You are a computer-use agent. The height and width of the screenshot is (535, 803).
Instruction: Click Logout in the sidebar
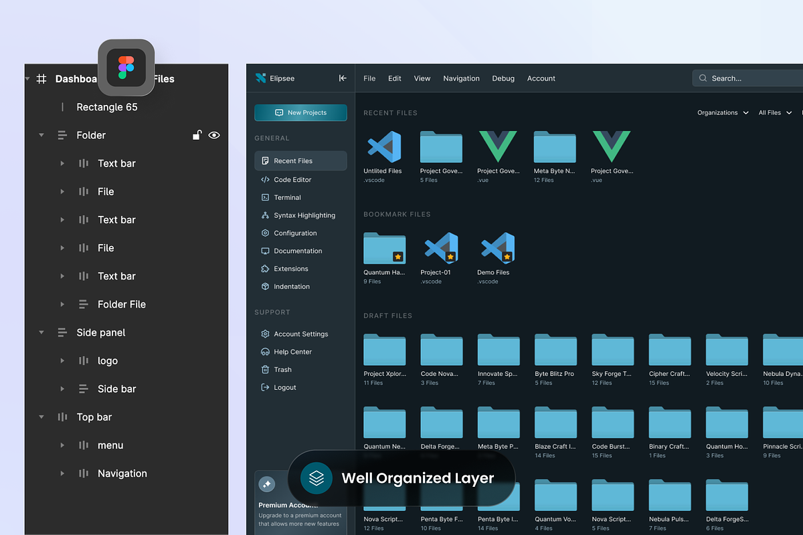click(x=284, y=387)
